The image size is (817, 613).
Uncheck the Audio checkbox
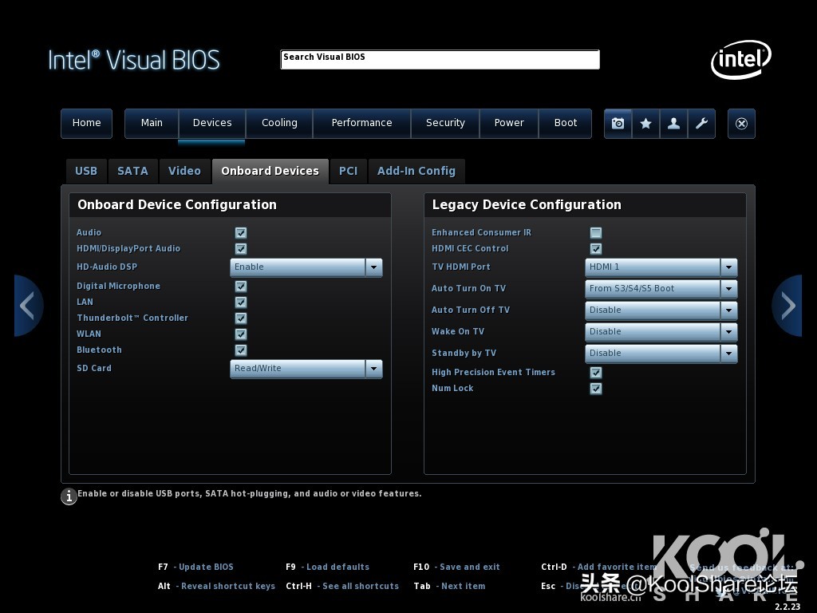tap(241, 232)
